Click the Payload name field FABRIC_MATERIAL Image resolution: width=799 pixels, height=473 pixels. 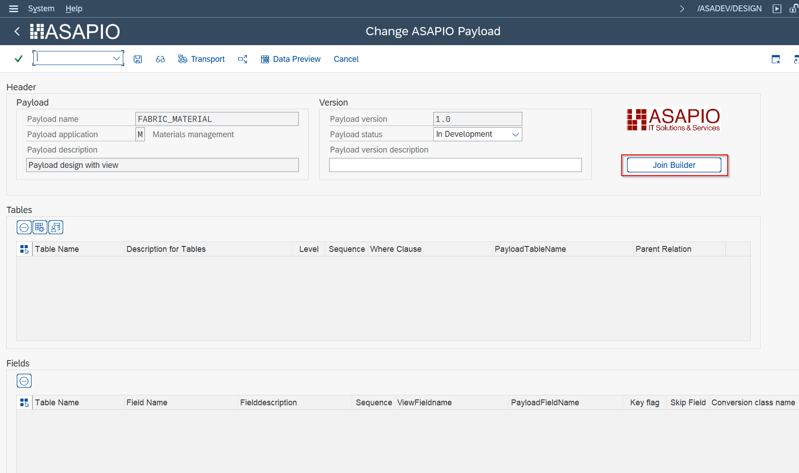point(217,119)
